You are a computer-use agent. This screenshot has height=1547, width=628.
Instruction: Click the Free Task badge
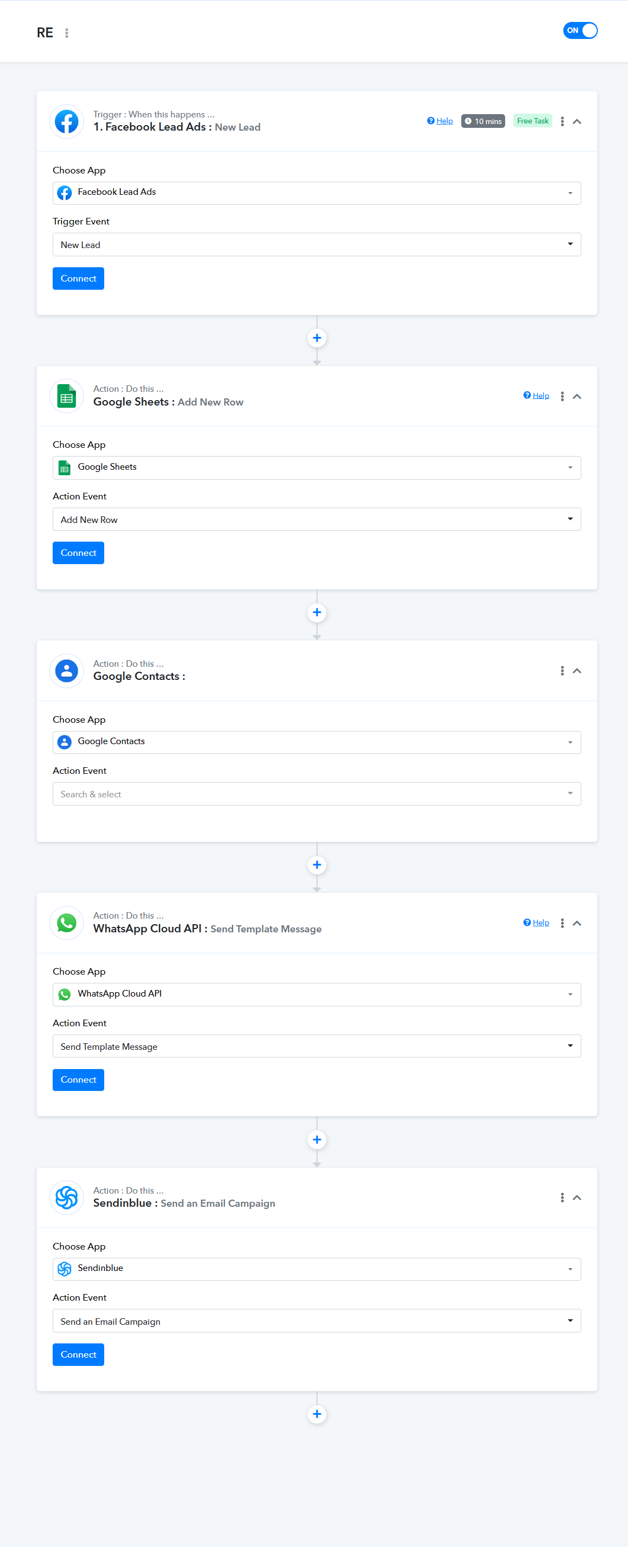point(533,121)
